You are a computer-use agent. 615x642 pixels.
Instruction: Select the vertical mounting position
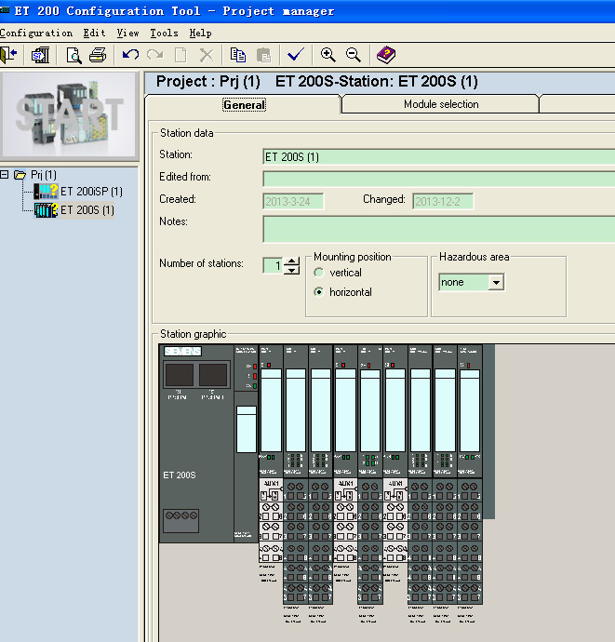click(319, 273)
